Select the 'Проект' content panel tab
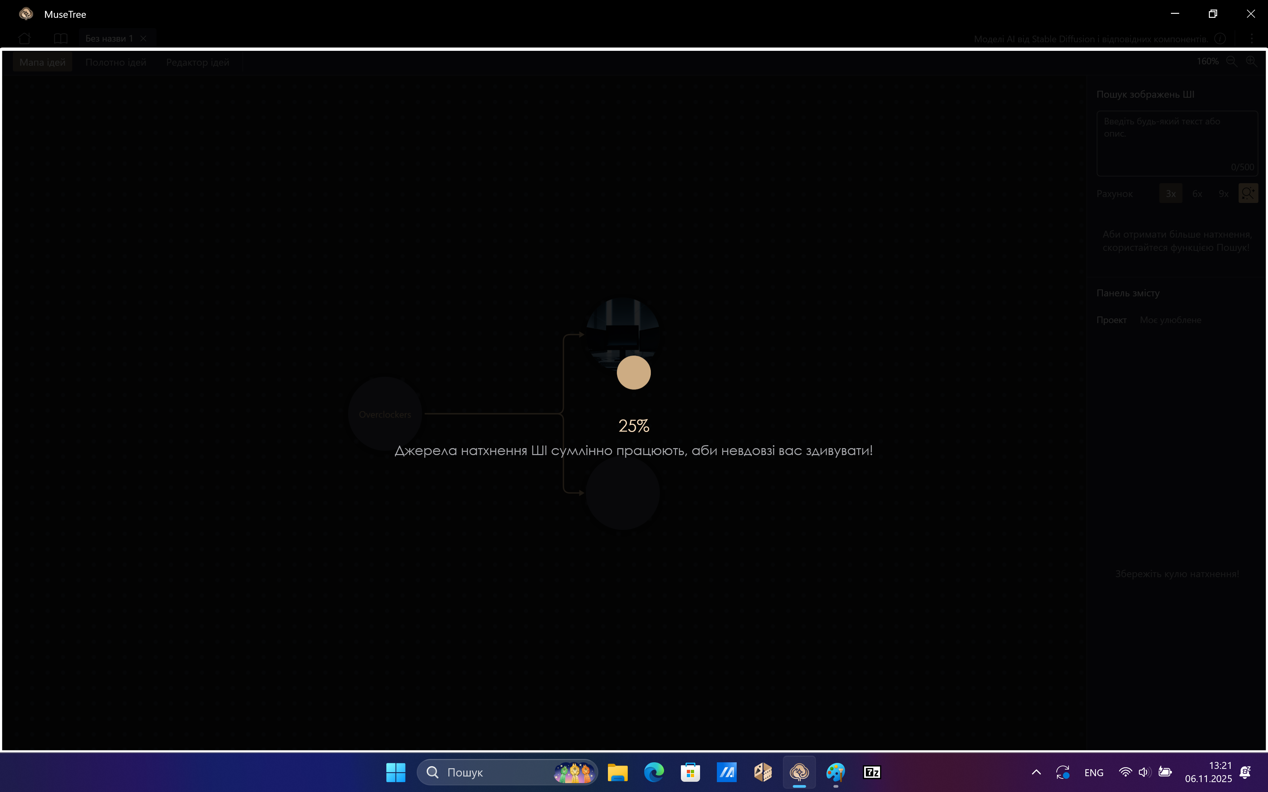Screen dimensions: 1268x792 click(1111, 320)
